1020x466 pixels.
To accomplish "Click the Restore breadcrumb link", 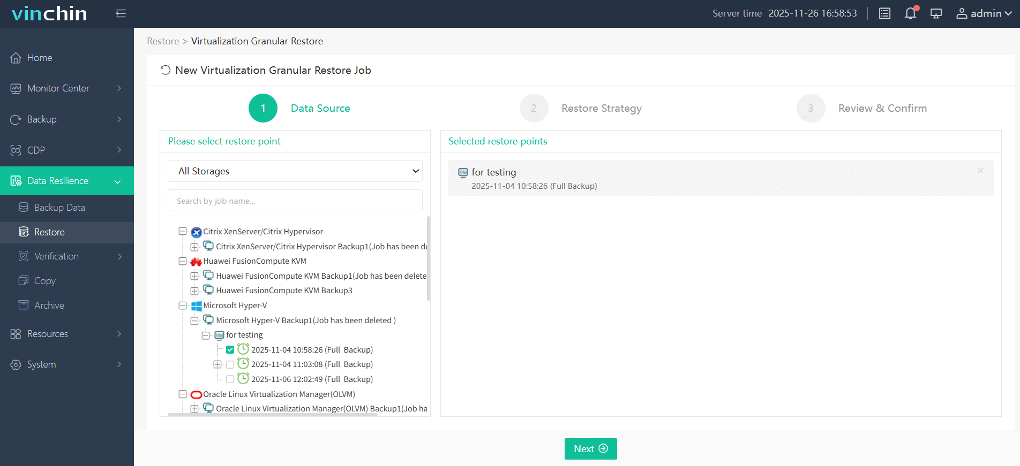I will tap(163, 41).
